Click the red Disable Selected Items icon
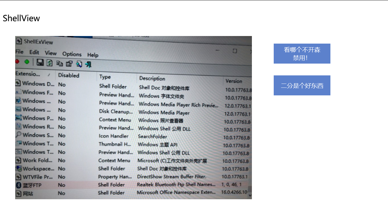 point(17,61)
